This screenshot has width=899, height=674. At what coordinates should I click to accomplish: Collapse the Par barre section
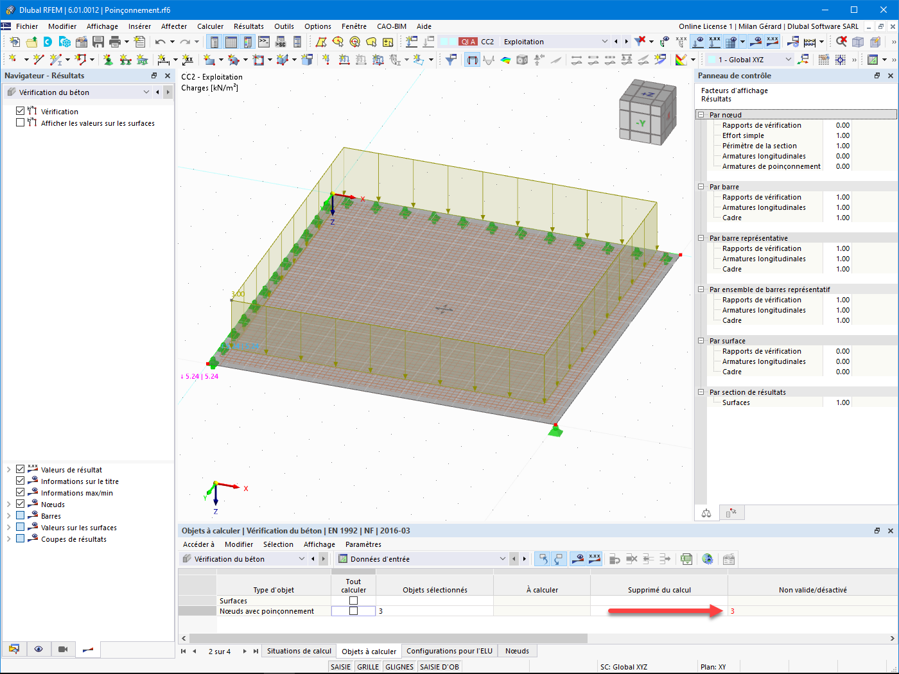coord(701,187)
